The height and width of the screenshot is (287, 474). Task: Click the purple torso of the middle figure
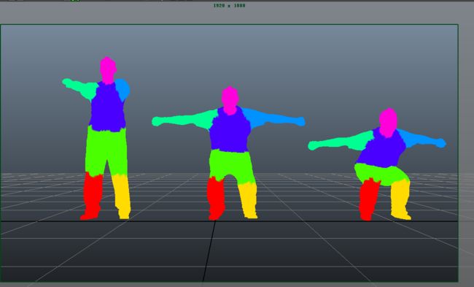230,130
